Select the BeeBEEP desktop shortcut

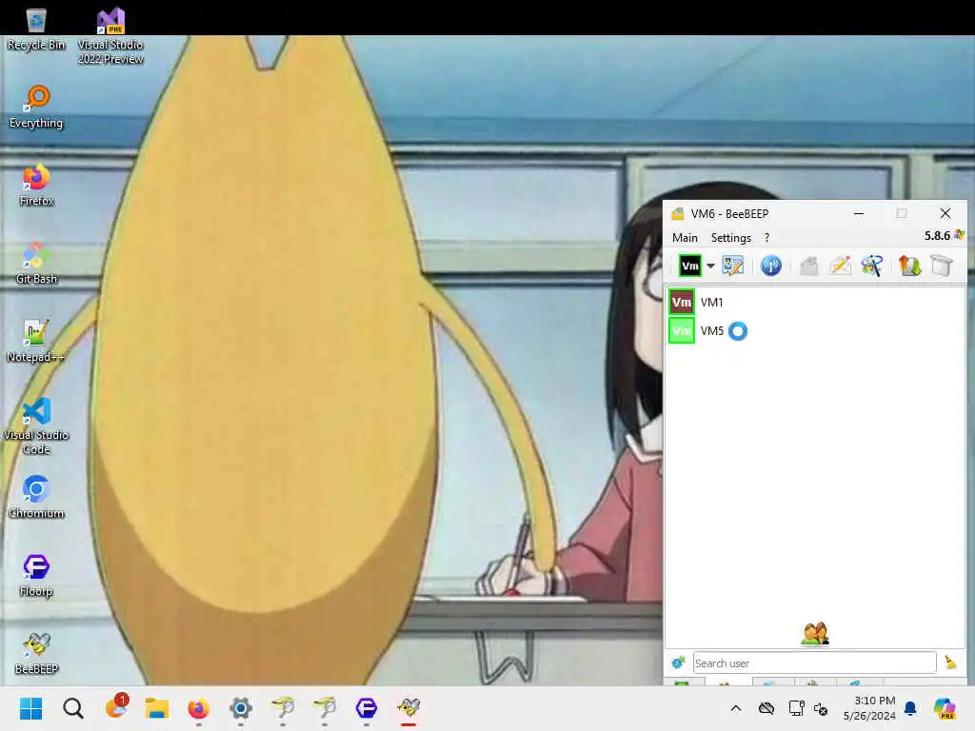click(x=36, y=653)
